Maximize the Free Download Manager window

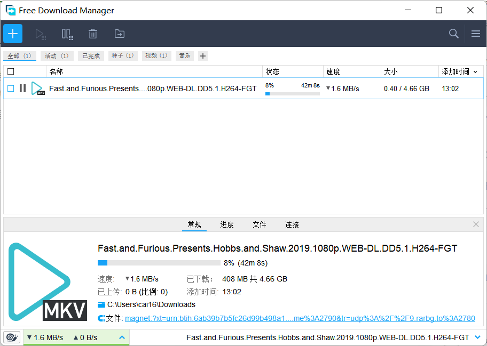tap(439, 10)
